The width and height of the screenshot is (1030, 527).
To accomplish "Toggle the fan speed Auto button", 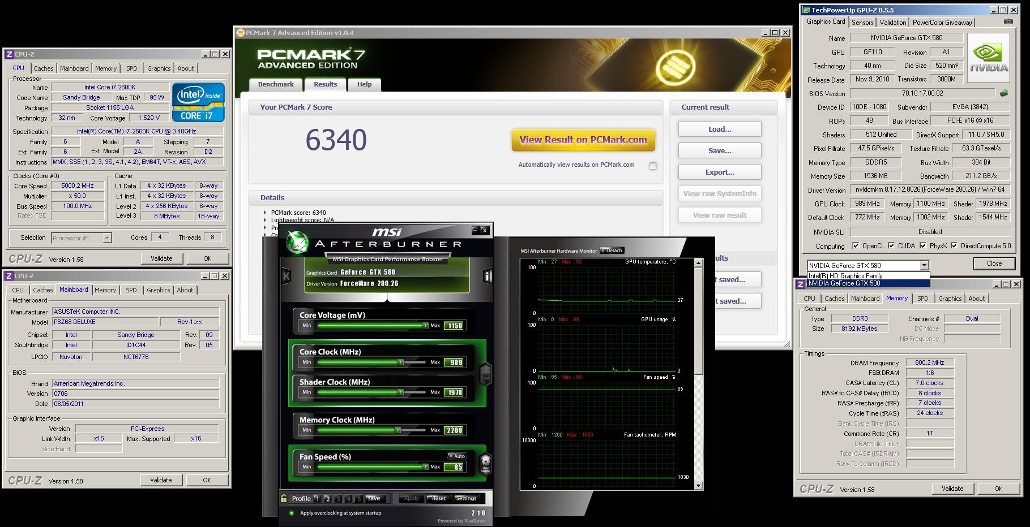I will (x=457, y=456).
